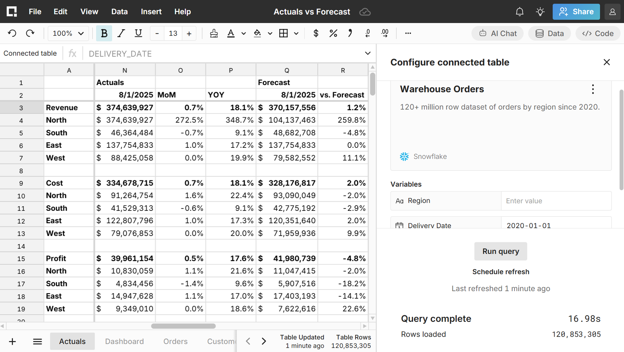The width and height of the screenshot is (624, 352).
Task: Open the borders dropdown arrow
Action: click(296, 33)
